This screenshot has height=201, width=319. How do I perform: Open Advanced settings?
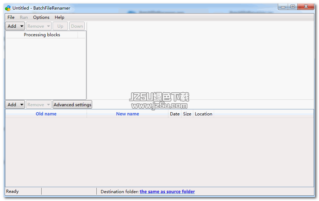pyautogui.click(x=73, y=105)
